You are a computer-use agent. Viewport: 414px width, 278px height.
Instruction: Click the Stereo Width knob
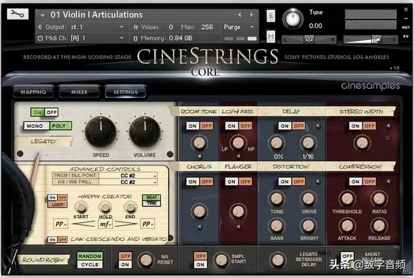pos(362,144)
